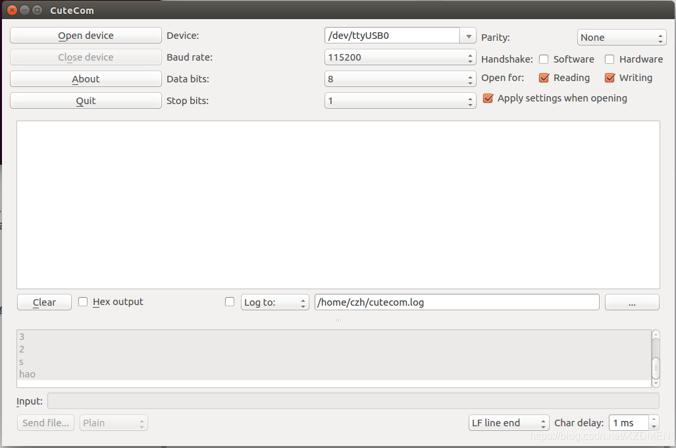Maximize the CuteCom window
This screenshot has height=448, width=676.
click(x=38, y=10)
